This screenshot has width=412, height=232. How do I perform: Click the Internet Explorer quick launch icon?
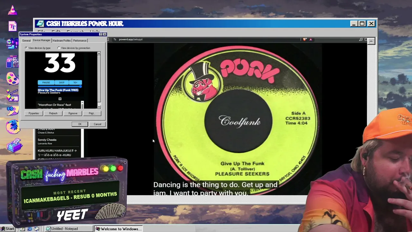pos(30,229)
